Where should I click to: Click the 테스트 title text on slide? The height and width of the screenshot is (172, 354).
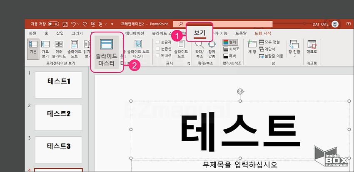[x=240, y=132]
